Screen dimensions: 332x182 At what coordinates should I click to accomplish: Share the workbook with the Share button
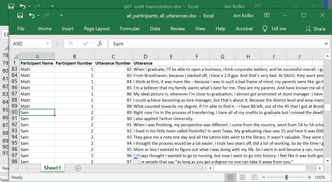tap(316, 29)
